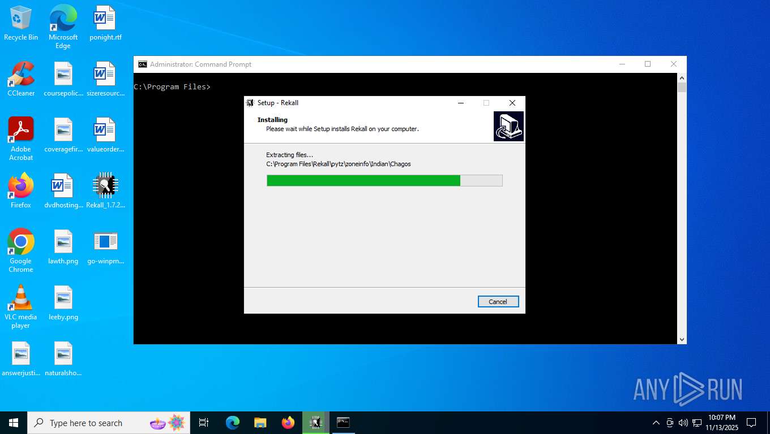Minimize the Setup - Rekall window
Image resolution: width=770 pixels, height=434 pixels.
[461, 103]
